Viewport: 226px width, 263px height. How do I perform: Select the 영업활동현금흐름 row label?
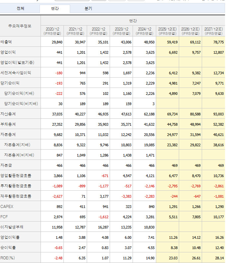(x=16, y=175)
